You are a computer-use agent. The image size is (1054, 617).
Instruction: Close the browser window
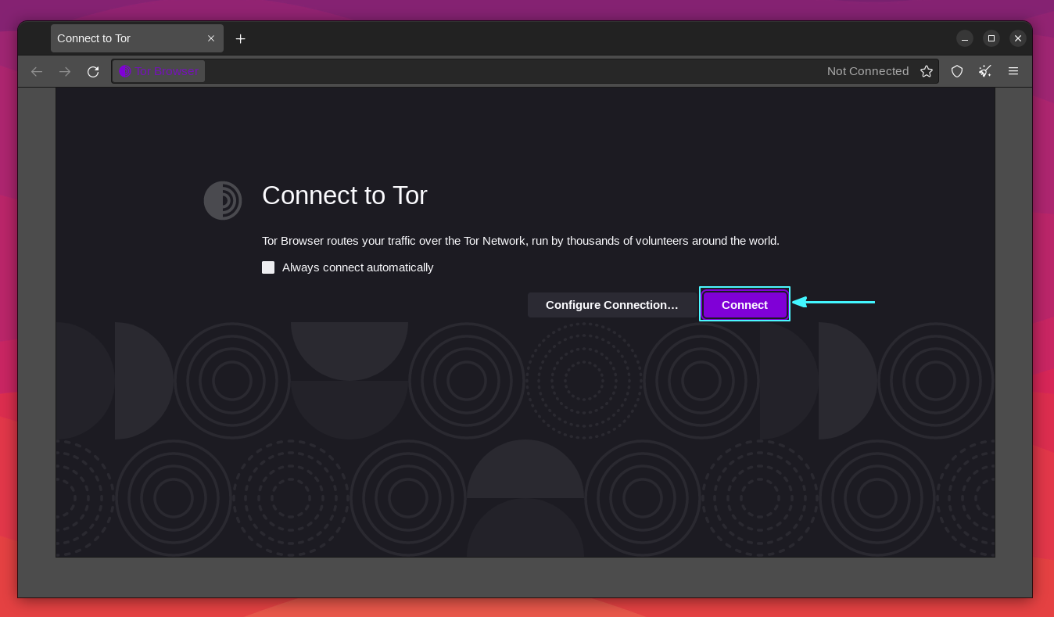[x=1018, y=38]
